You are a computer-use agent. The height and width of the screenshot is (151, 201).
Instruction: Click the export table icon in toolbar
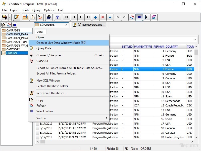point(25,17)
